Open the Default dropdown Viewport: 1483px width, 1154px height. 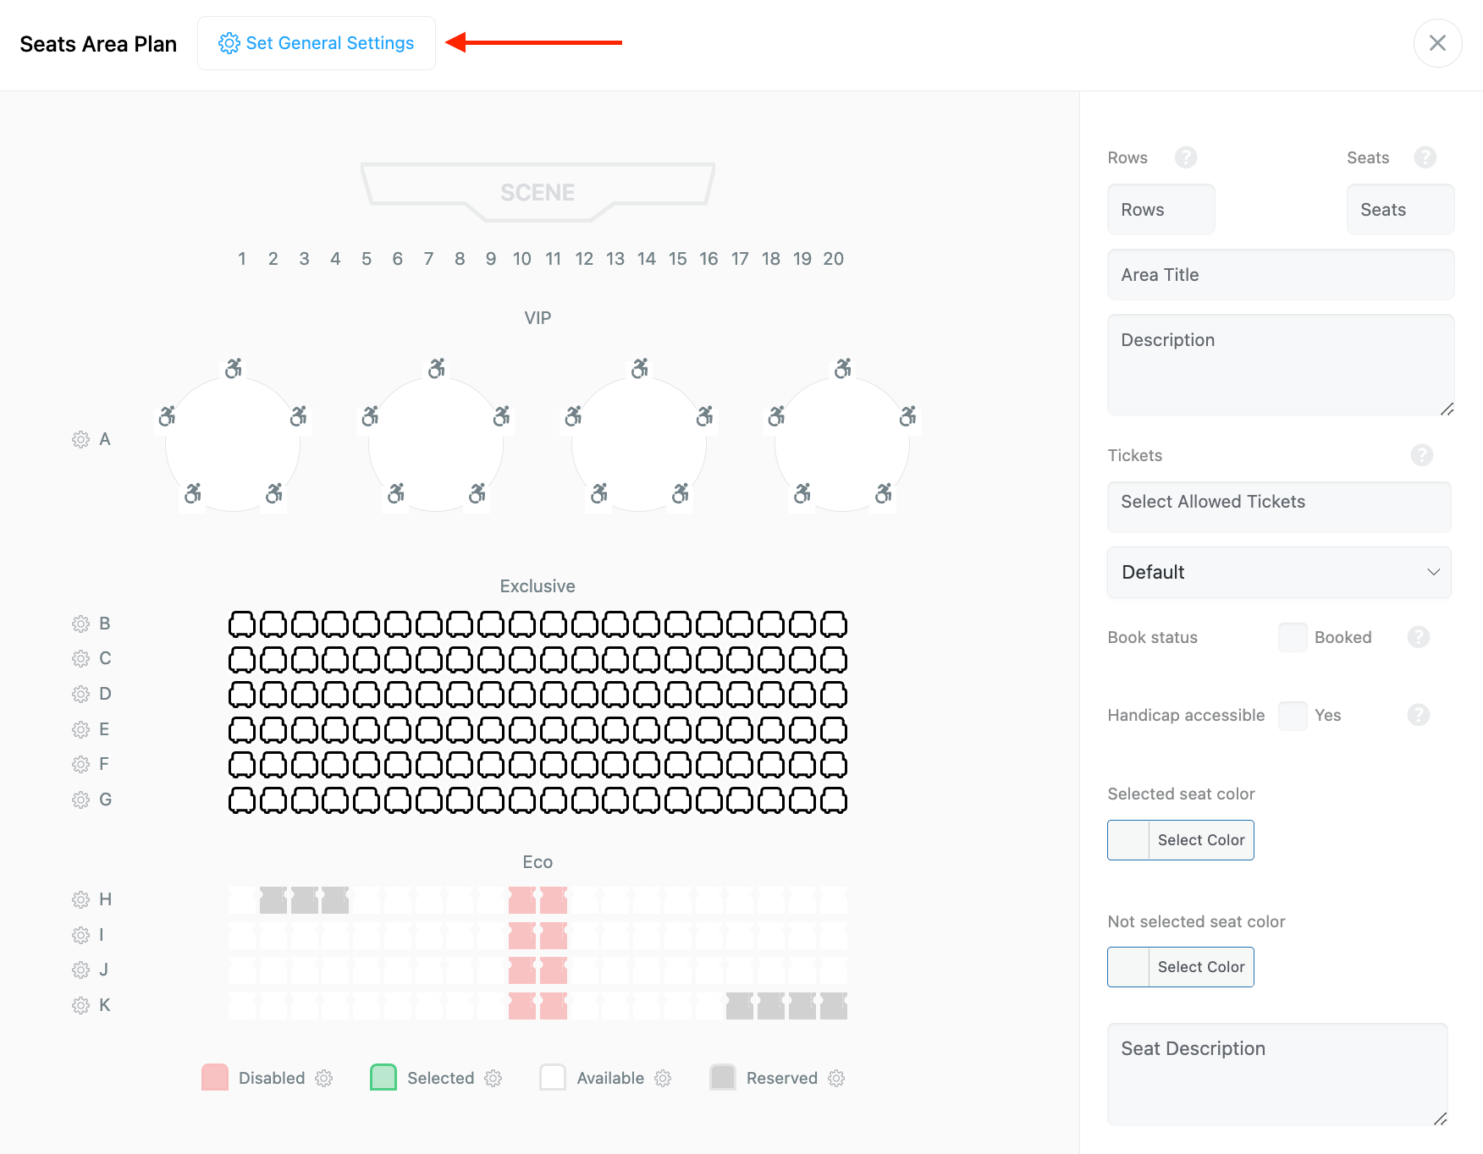pyautogui.click(x=1278, y=573)
